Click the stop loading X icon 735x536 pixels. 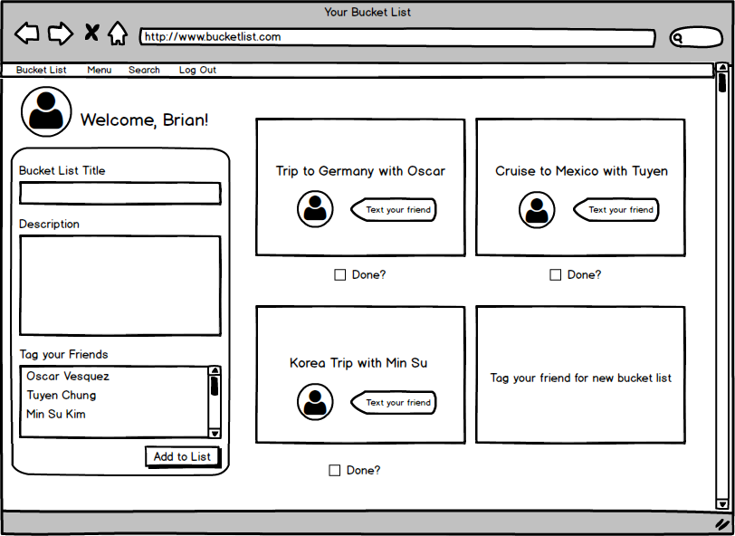pyautogui.click(x=92, y=33)
